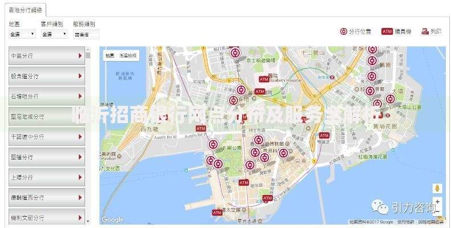This screenshot has height=228, width=451.
Task: Expand the 中區分行 row arrow
Action: pyautogui.click(x=80, y=56)
